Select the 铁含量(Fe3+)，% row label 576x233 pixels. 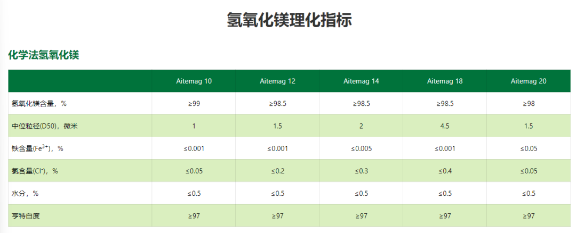[x=37, y=148]
